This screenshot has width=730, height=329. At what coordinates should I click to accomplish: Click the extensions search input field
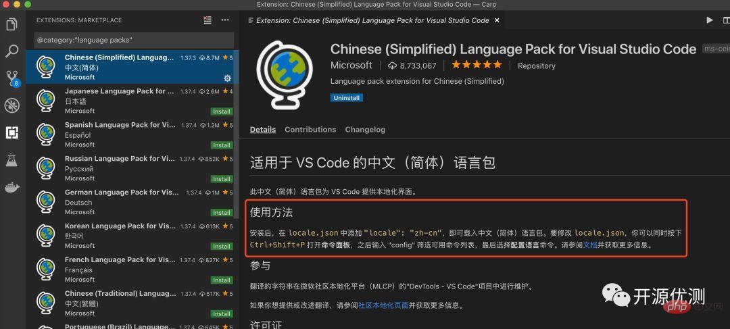pos(134,41)
